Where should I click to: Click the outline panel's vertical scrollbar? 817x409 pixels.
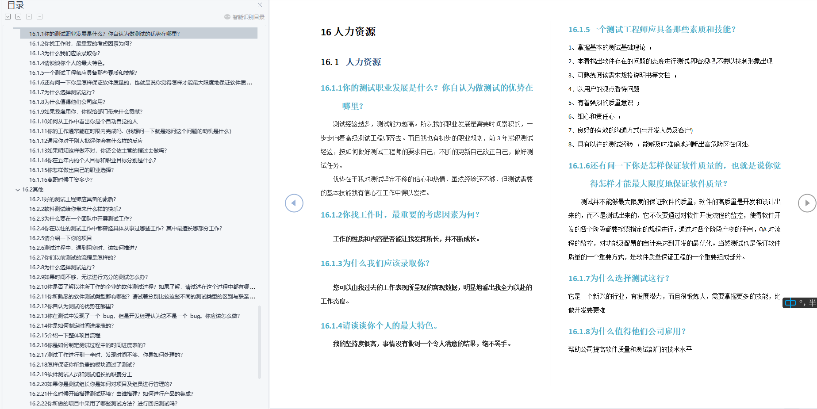(259, 342)
